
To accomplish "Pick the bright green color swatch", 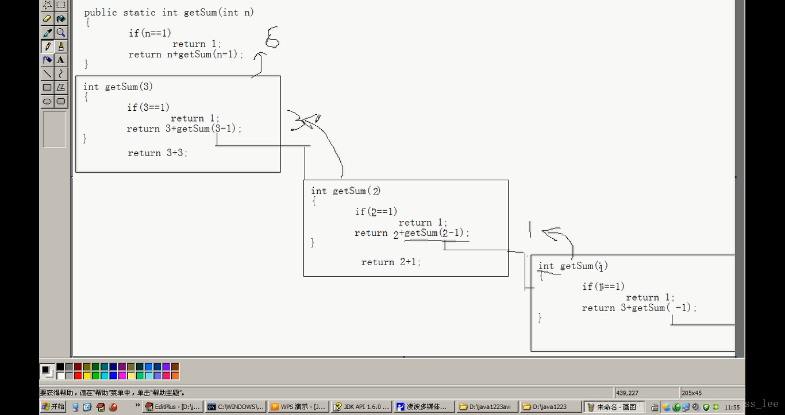I will [95, 375].
